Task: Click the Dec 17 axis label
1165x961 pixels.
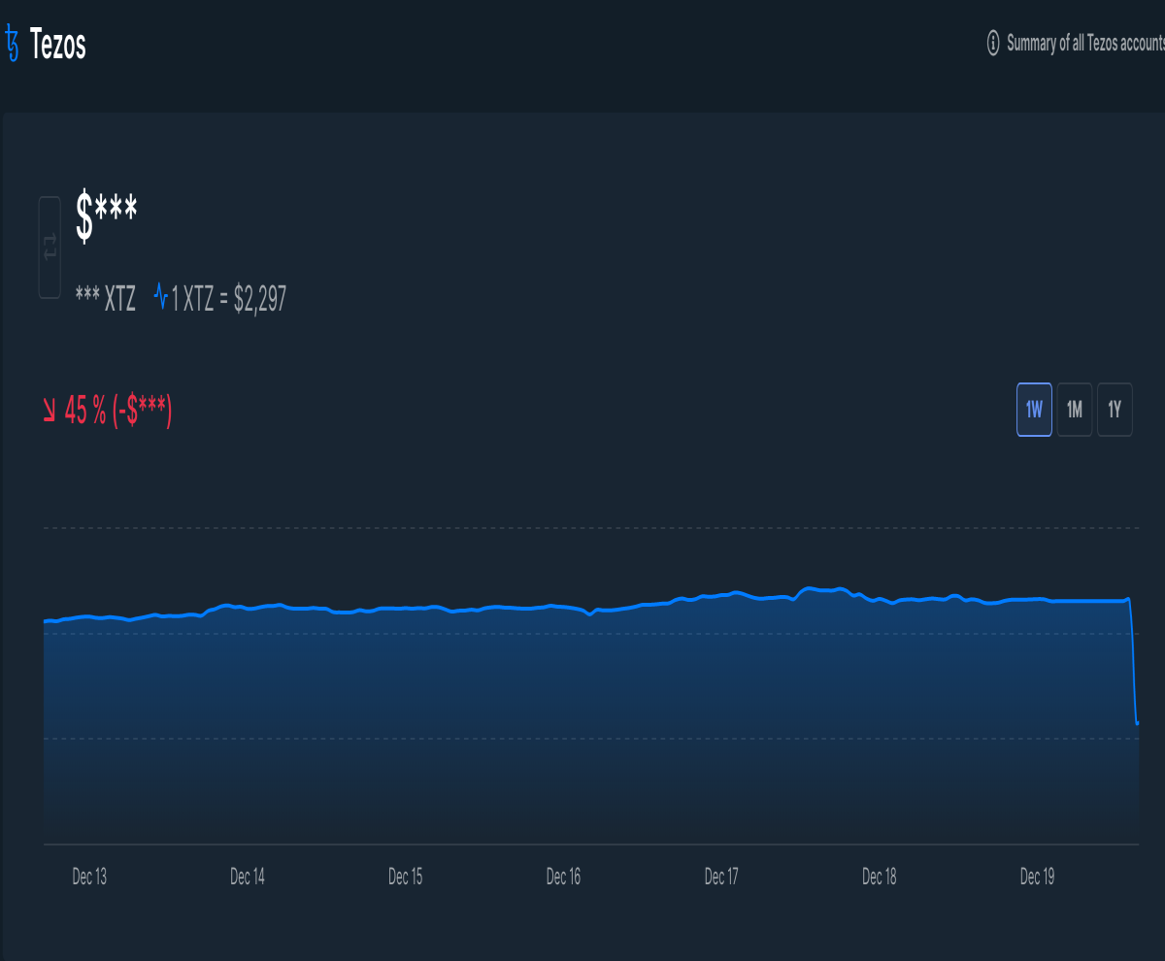Action: [x=721, y=877]
